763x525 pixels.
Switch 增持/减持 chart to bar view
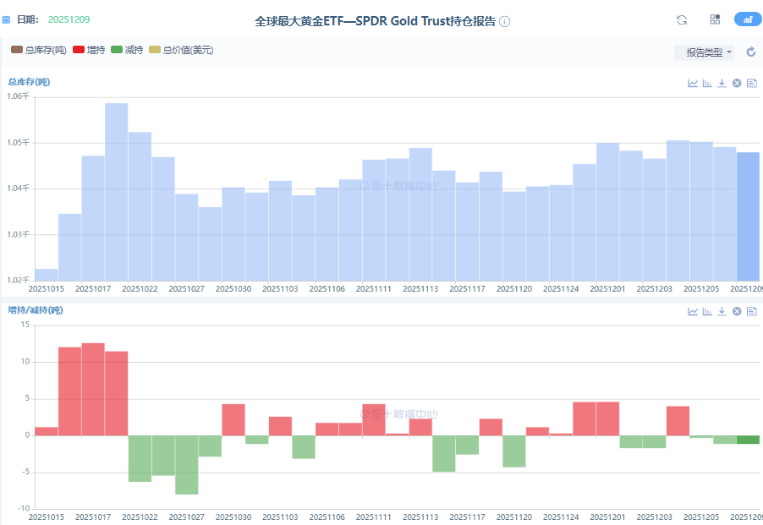tap(707, 311)
